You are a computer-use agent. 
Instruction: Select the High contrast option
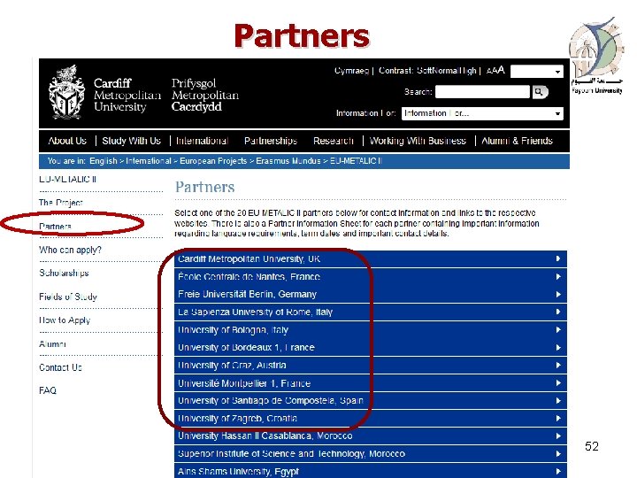coord(467,71)
